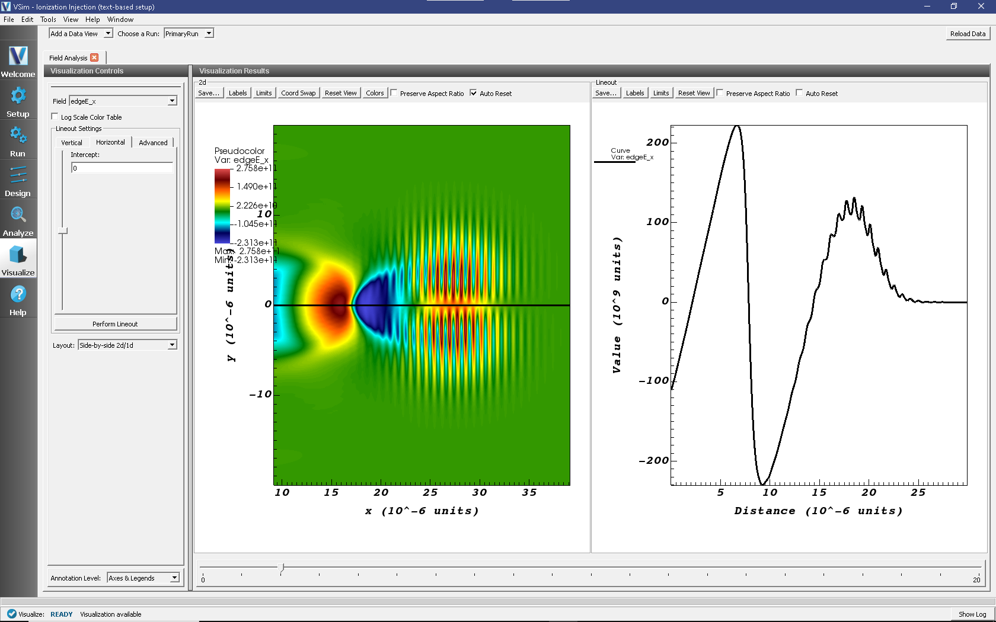Click Lineout Limits button
This screenshot has width=996, height=622.
661,93
